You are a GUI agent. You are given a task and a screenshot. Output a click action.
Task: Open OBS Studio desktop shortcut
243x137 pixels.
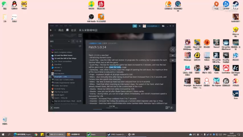pyautogui.click(x=91, y=18)
